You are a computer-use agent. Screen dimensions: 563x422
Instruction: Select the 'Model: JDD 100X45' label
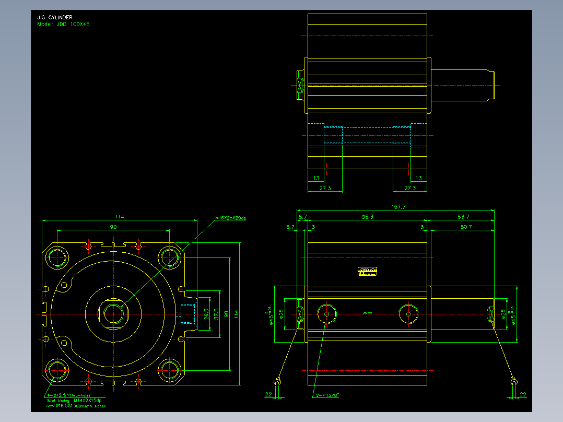click(64, 24)
